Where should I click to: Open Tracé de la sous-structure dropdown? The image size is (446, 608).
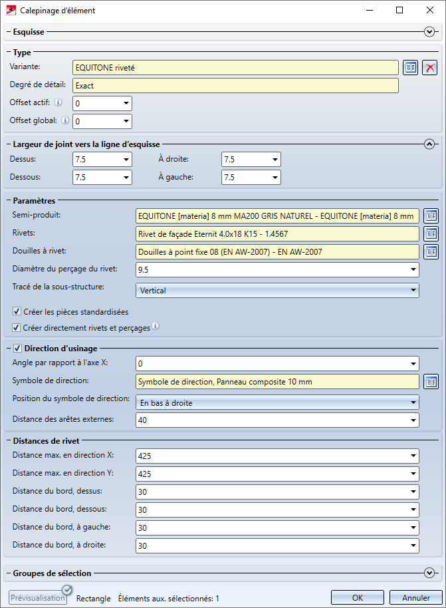[x=277, y=291]
